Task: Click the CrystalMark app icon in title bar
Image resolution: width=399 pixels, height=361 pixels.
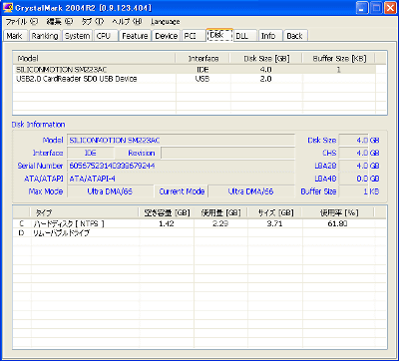Action: (8, 7)
